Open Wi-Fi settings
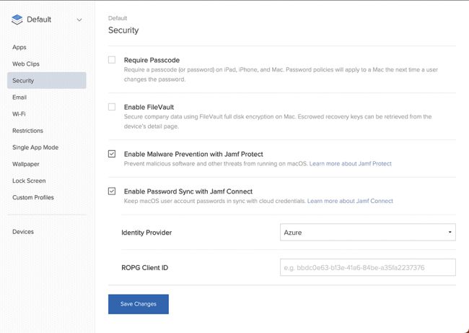This screenshot has width=469, height=333. 19,114
